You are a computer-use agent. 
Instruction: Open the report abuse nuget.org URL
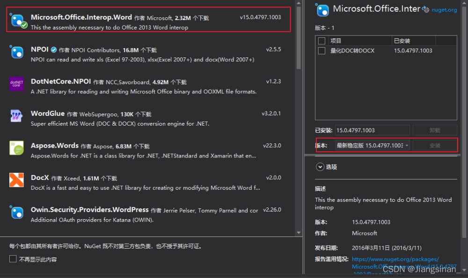[395, 259]
